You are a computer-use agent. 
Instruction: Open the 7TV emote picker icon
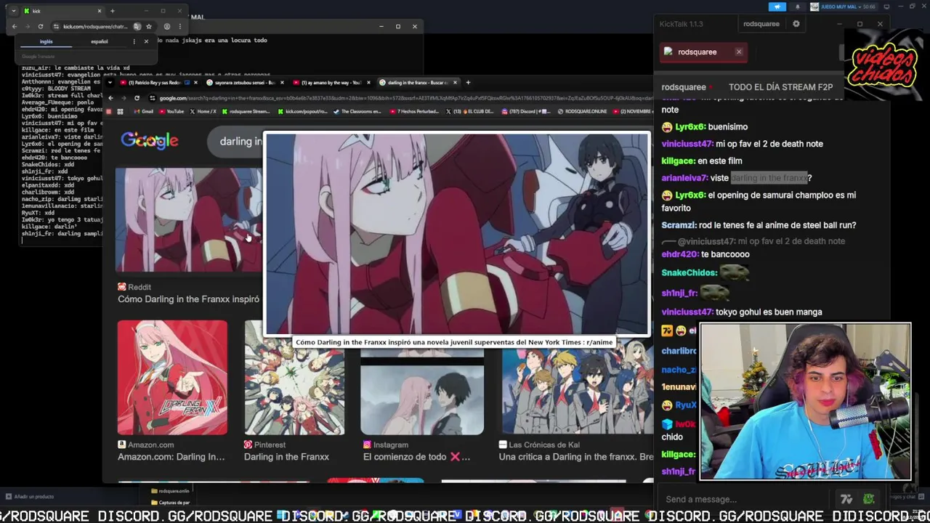point(846,499)
